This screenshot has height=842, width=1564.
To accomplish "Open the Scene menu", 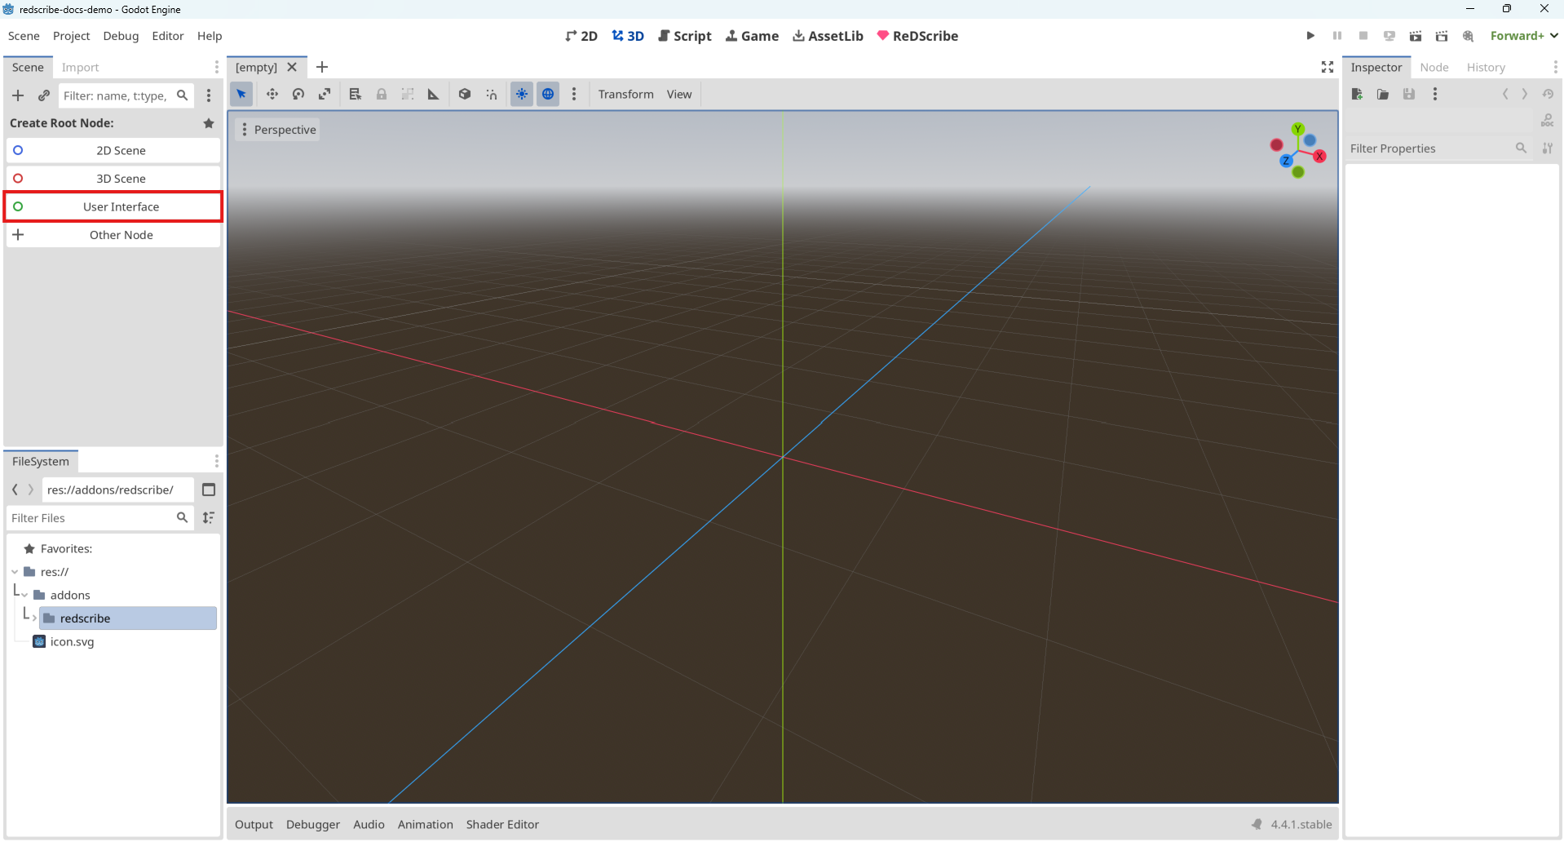I will [24, 36].
